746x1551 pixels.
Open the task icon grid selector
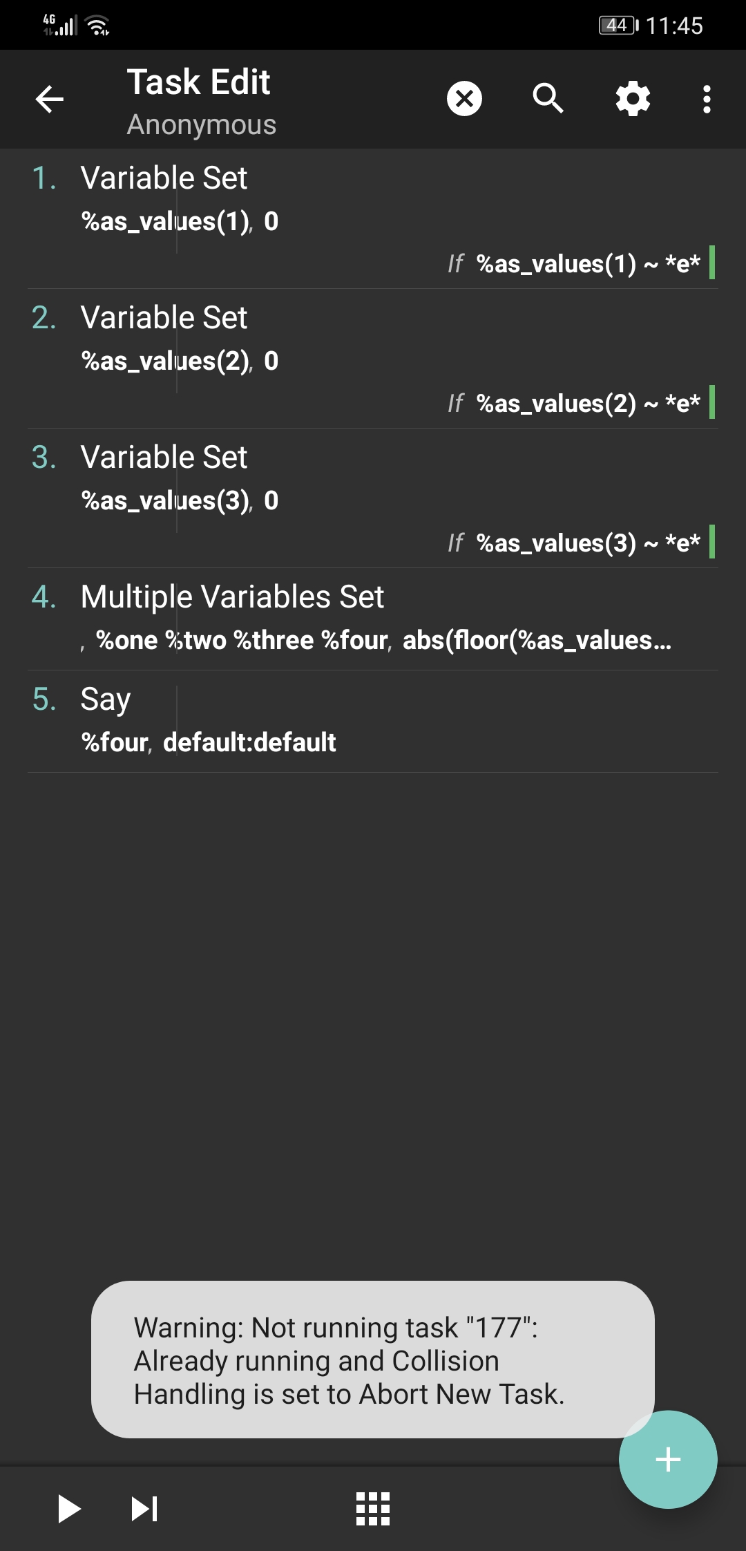pyautogui.click(x=373, y=1508)
